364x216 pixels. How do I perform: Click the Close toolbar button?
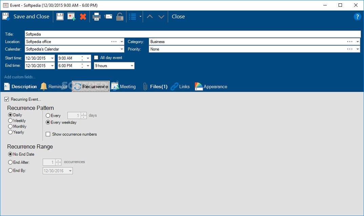pos(178,17)
